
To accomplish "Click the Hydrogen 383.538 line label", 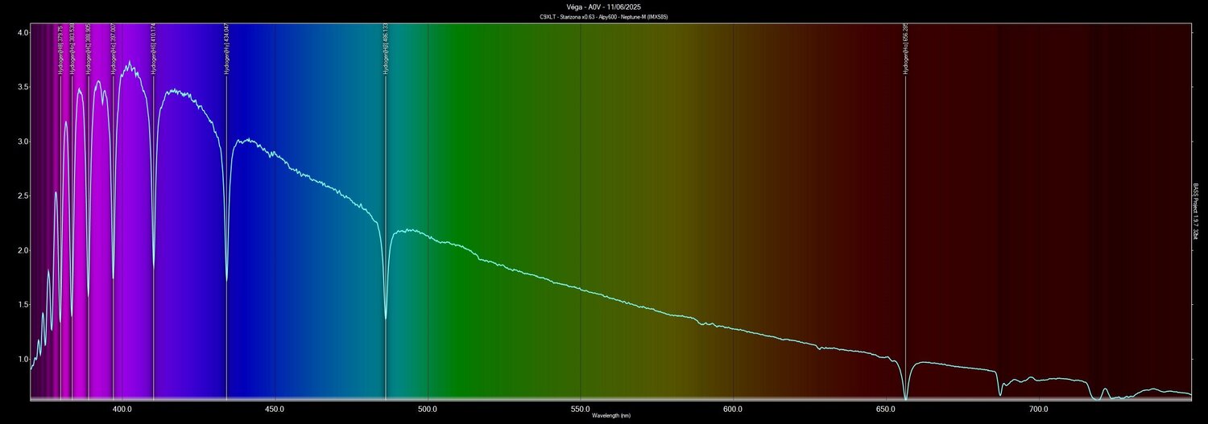I will 72,50.
